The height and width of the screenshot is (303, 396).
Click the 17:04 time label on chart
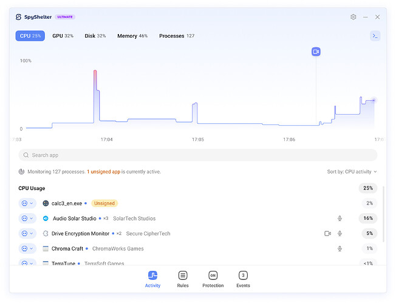tap(106, 140)
